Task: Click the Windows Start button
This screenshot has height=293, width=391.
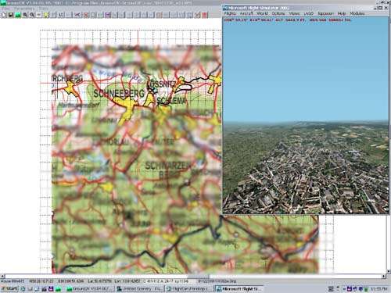Action: click(9, 288)
